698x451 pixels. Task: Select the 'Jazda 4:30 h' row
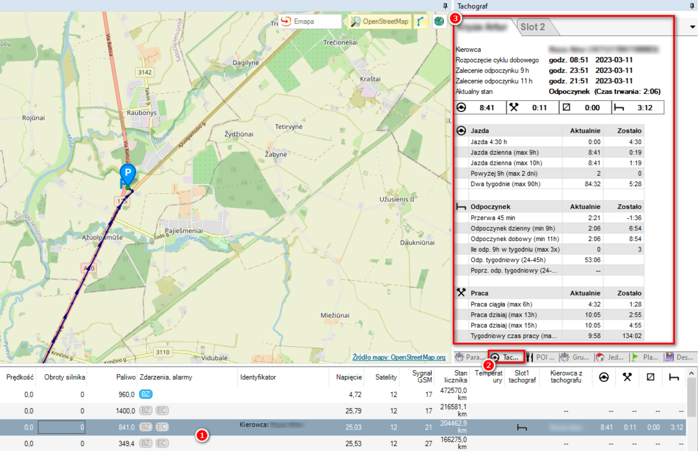pos(549,142)
